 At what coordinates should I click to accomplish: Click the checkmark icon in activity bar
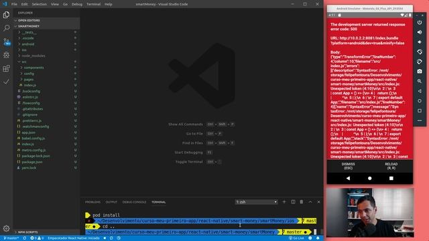tap(6, 82)
